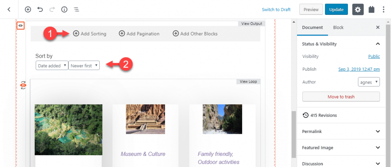Select the green lagoon forest thumbnail
The width and height of the screenshot is (391, 167).
tap(68, 130)
